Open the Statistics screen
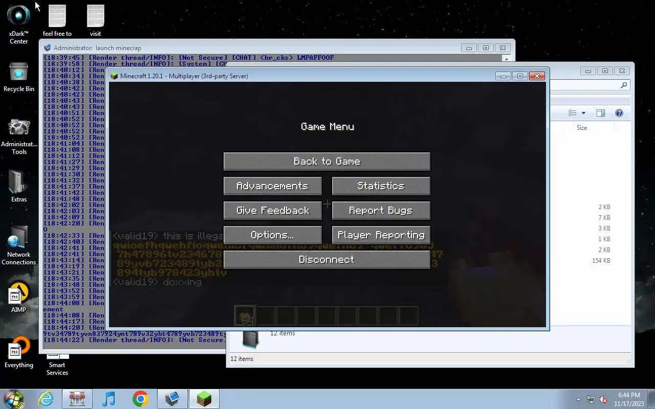This screenshot has height=409, width=655. tap(381, 186)
